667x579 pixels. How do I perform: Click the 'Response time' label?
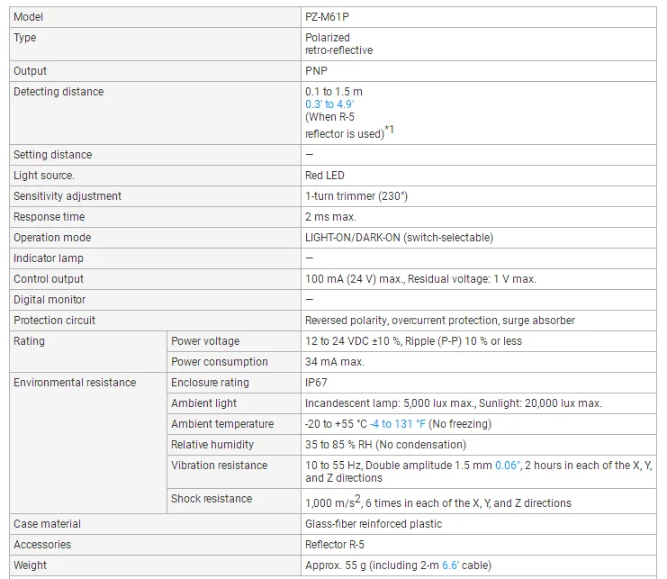(x=49, y=217)
